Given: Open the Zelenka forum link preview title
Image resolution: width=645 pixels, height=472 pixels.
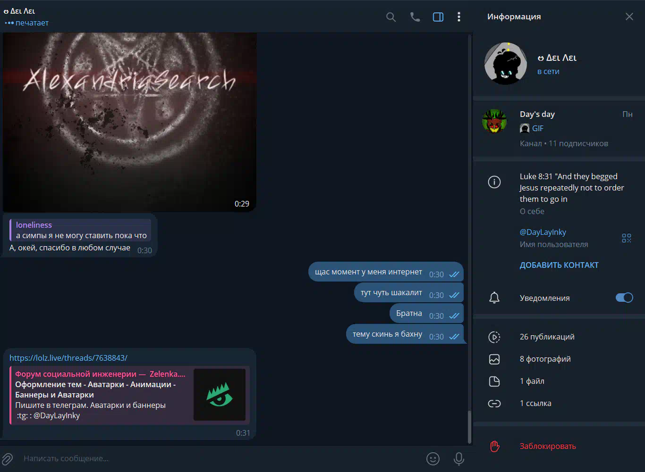Looking at the screenshot, I should (100, 374).
